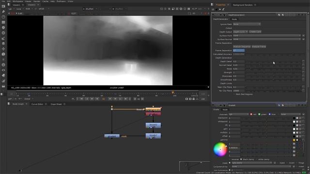Open the Transform nodes toolbar icon
Image resolution: width=310 pixels, height=174 pixels.
pos(3,49)
